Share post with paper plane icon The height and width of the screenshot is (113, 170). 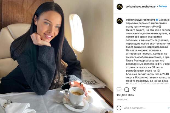pyautogui.click(x=134, y=89)
